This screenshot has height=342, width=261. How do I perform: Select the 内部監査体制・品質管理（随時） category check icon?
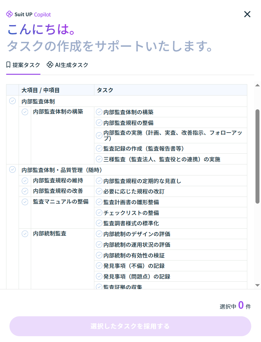pos(13,169)
